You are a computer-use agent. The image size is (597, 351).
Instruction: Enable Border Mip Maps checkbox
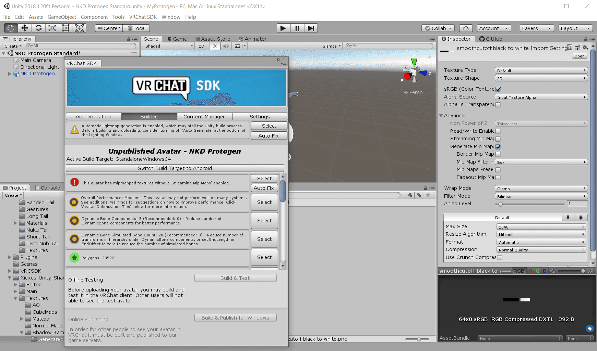(498, 154)
